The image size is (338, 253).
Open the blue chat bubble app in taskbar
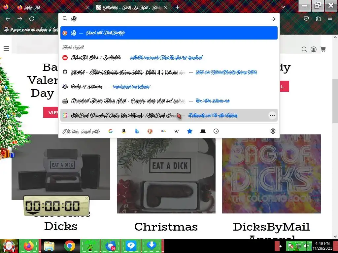[131, 246]
